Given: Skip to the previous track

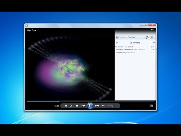Looking at the screenshot, I should pyautogui.click(x=83, y=106).
